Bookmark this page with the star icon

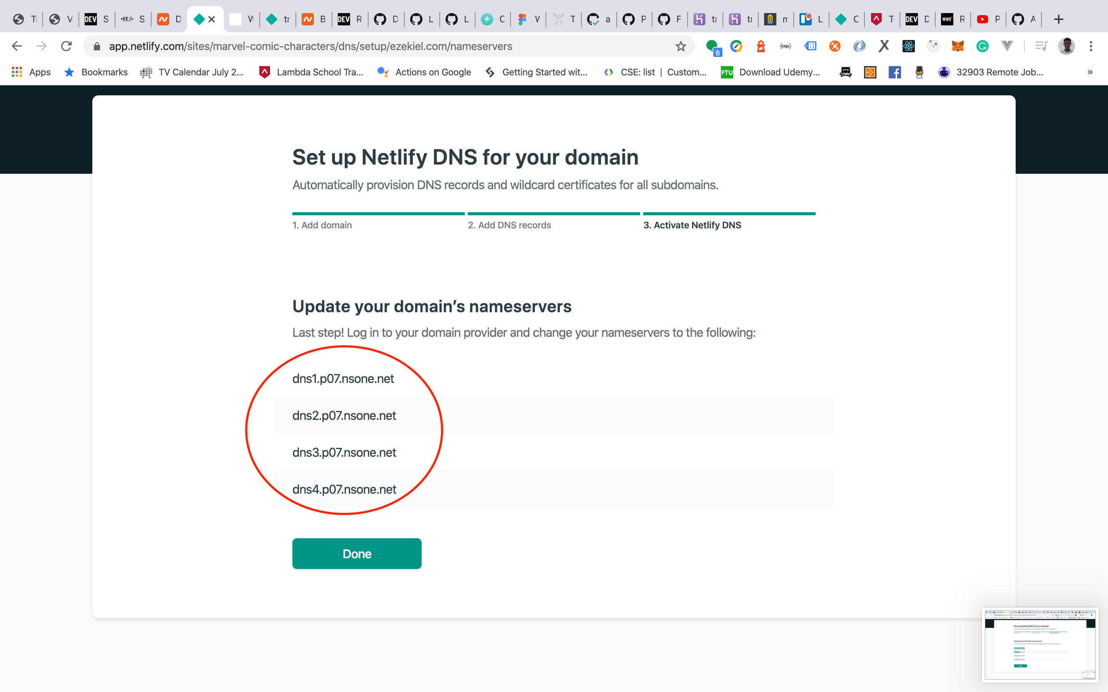[x=681, y=46]
